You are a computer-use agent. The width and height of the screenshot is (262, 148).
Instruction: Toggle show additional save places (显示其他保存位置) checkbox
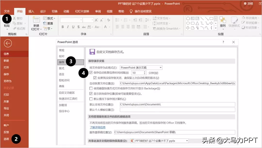click(91, 94)
